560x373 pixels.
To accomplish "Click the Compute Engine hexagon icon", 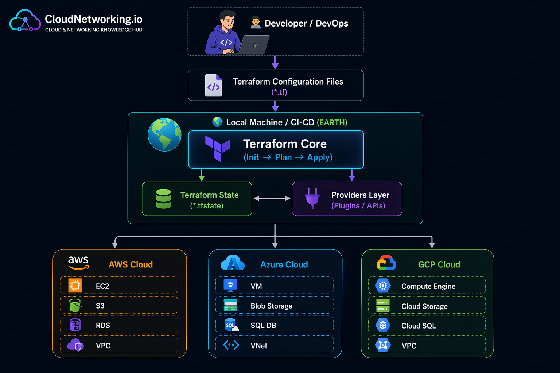I will tap(383, 286).
